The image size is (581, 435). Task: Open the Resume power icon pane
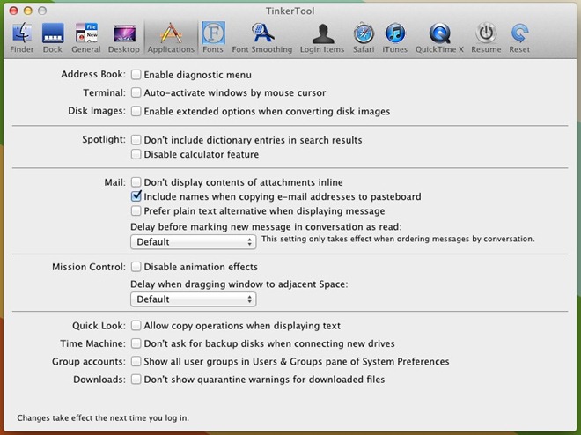click(x=486, y=33)
